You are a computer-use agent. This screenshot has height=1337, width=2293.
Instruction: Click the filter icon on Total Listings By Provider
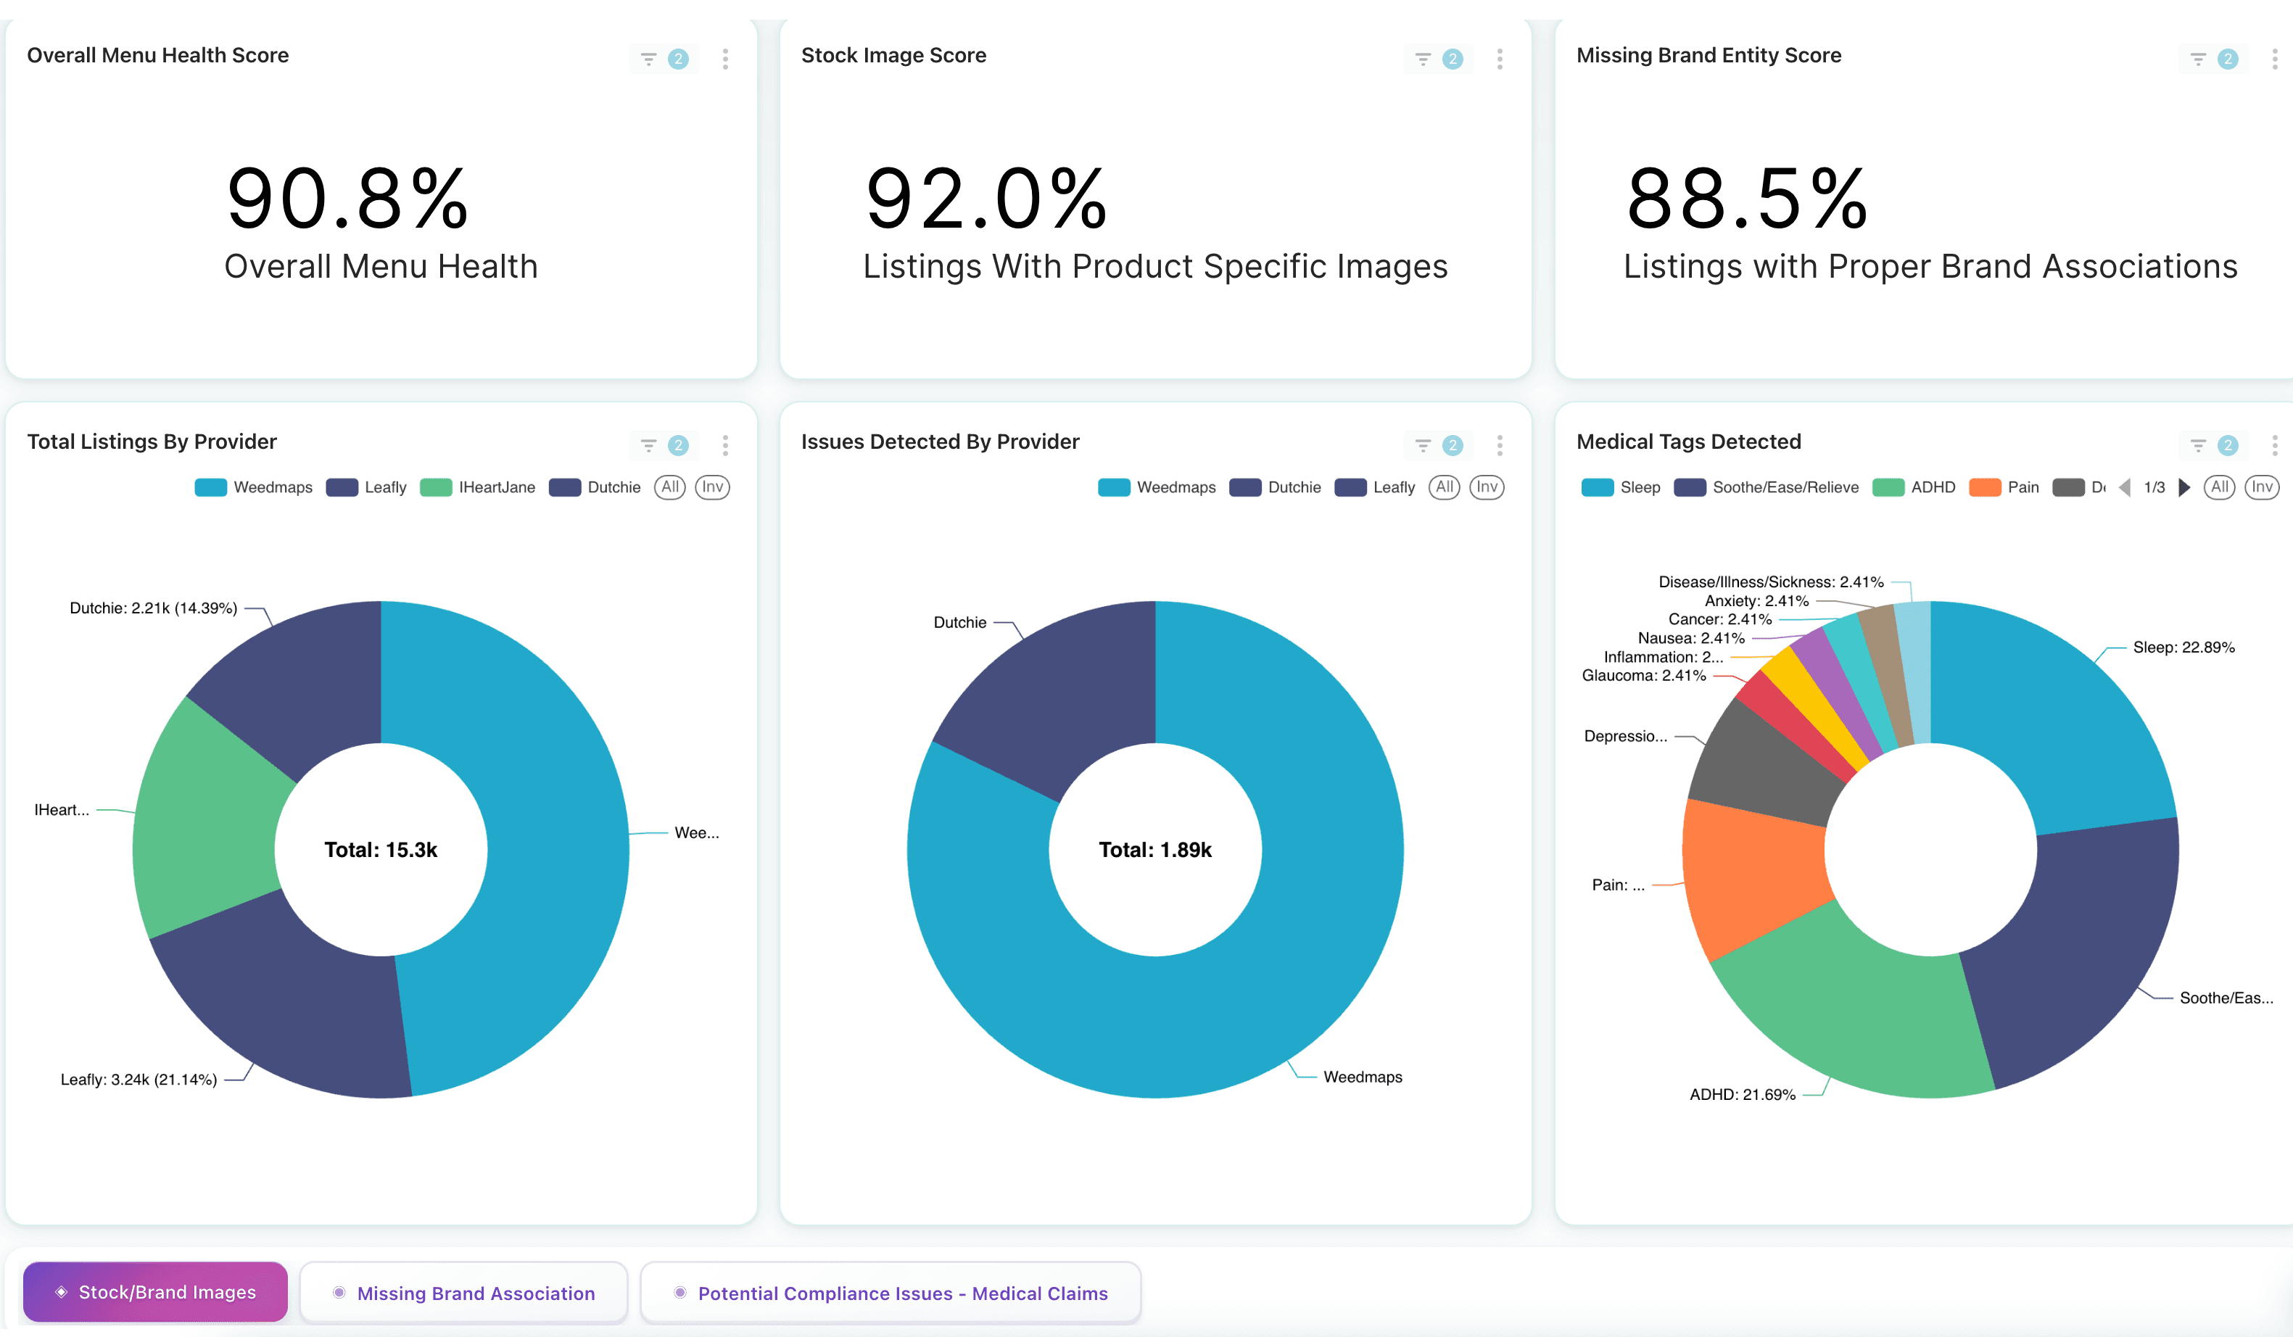648,446
